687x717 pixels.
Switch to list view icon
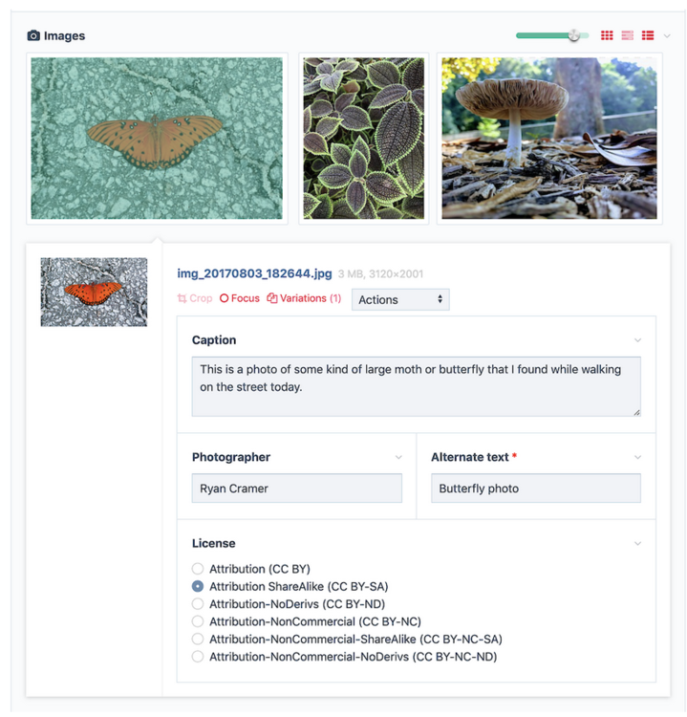pos(648,36)
